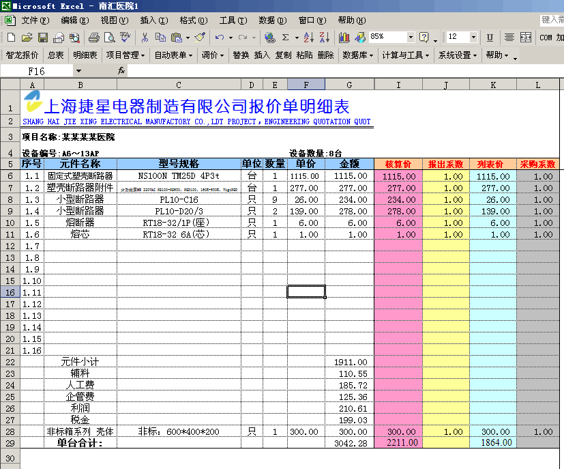This screenshot has height=469, width=564.
Task: Click the file search toolbar icon
Action: point(74,37)
